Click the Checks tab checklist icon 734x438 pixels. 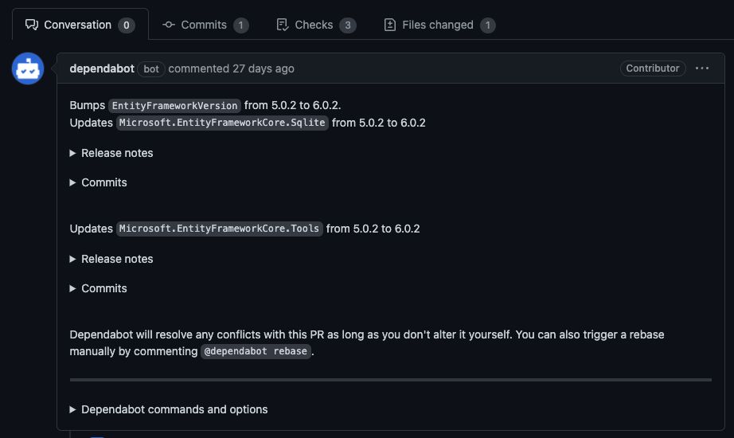283,25
